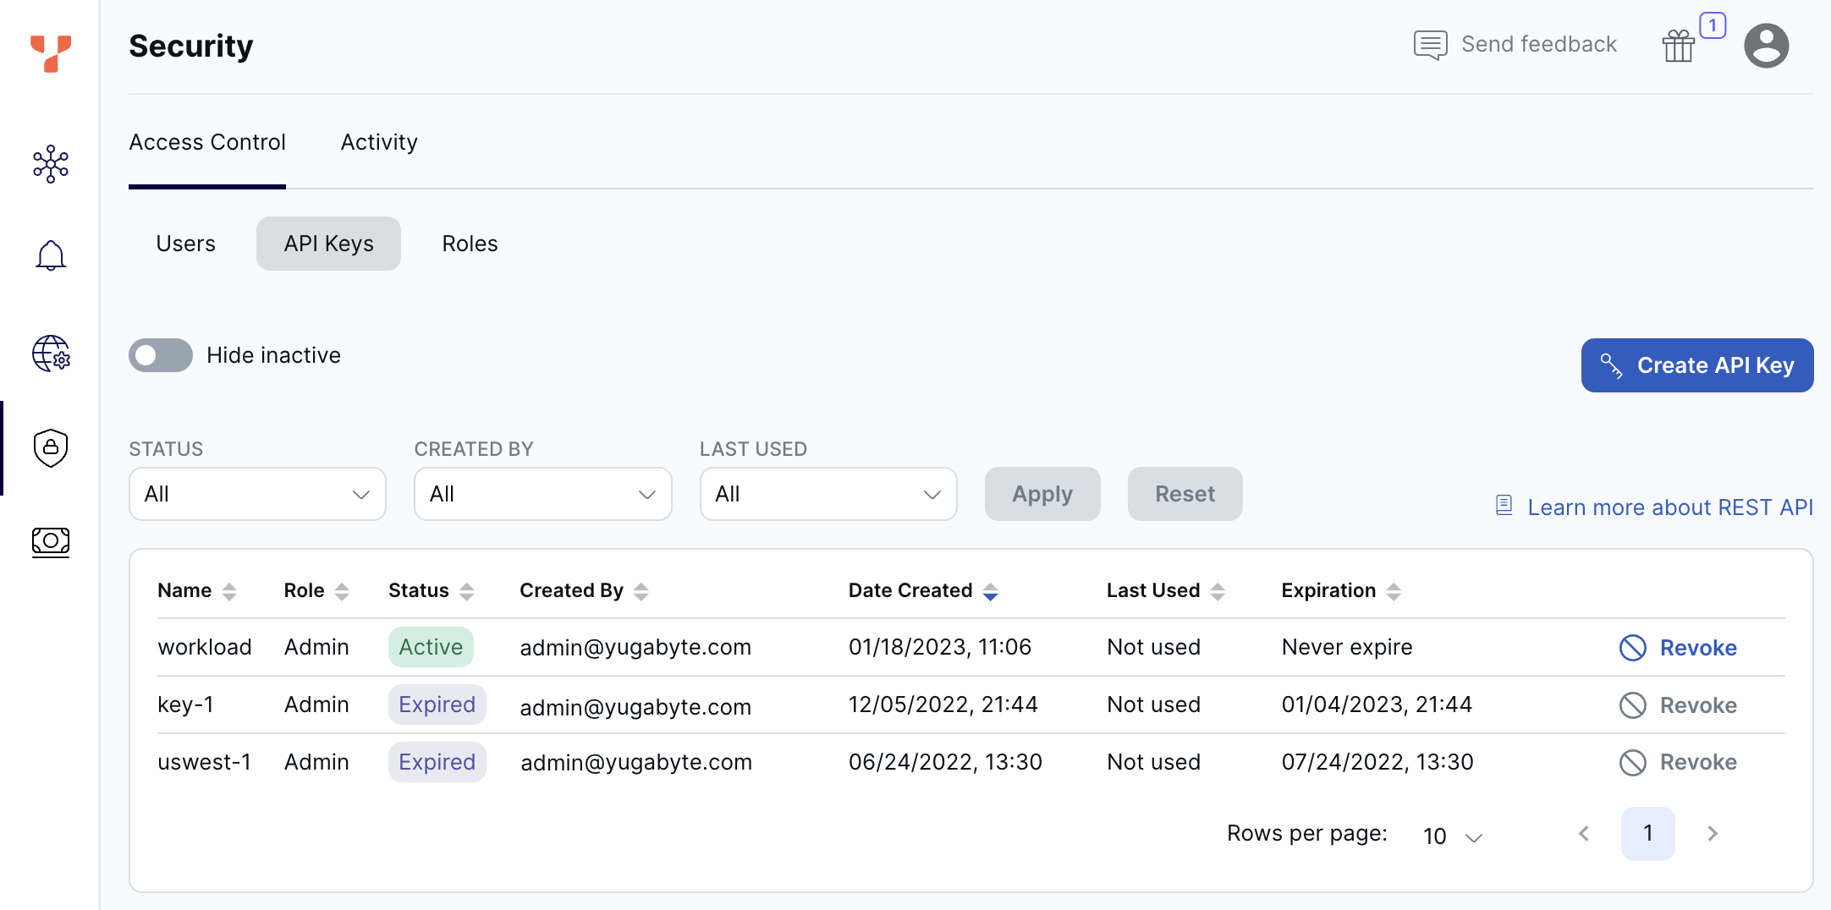The width and height of the screenshot is (1831, 910).
Task: Open the user profile avatar
Action: click(x=1766, y=46)
